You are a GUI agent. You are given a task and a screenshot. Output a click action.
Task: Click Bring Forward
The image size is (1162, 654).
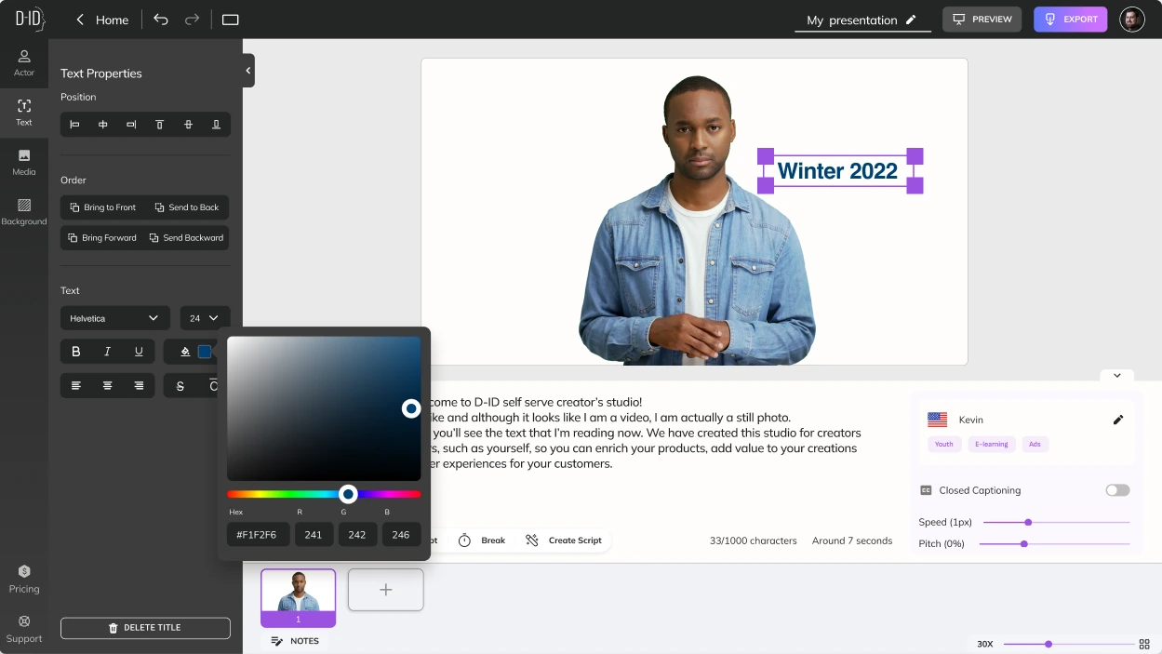pyautogui.click(x=102, y=238)
